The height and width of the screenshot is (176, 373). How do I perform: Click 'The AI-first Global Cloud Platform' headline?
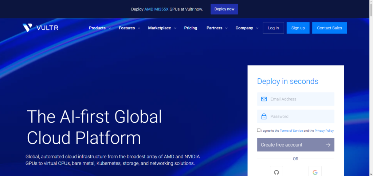(x=94, y=127)
